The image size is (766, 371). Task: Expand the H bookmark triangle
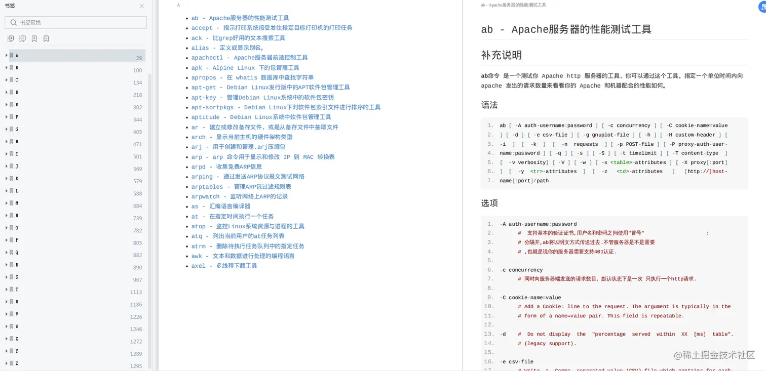click(6, 141)
